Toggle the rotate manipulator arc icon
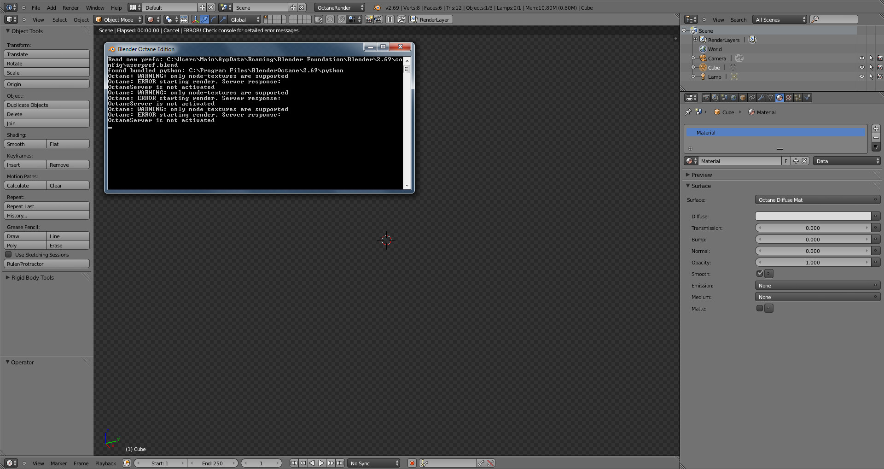This screenshot has width=884, height=469. 214,19
